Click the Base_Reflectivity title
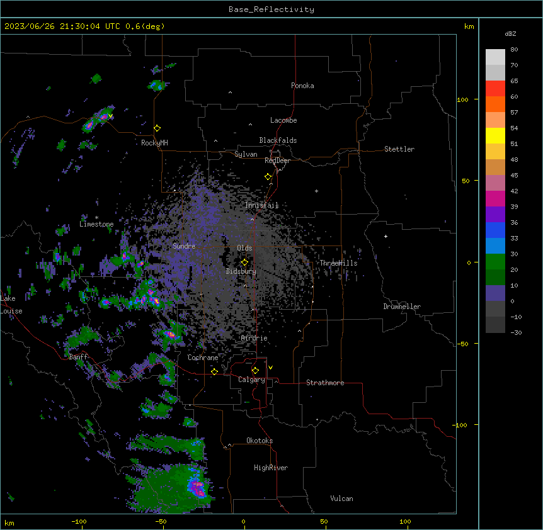Viewport: 543px width, 530px height. click(x=271, y=9)
